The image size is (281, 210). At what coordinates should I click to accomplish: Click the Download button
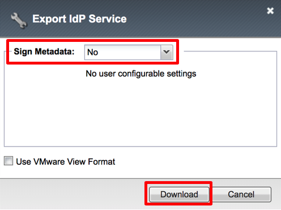179,194
